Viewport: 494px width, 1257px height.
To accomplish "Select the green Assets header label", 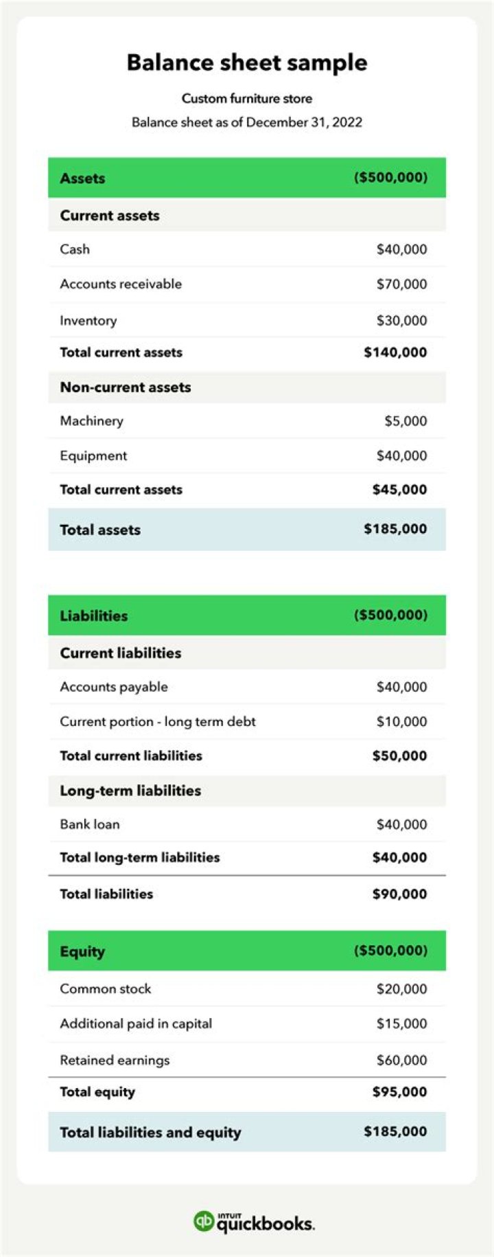I will coord(82,179).
